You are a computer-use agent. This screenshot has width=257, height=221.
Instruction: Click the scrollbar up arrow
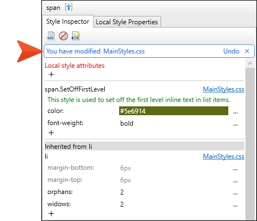point(250,63)
